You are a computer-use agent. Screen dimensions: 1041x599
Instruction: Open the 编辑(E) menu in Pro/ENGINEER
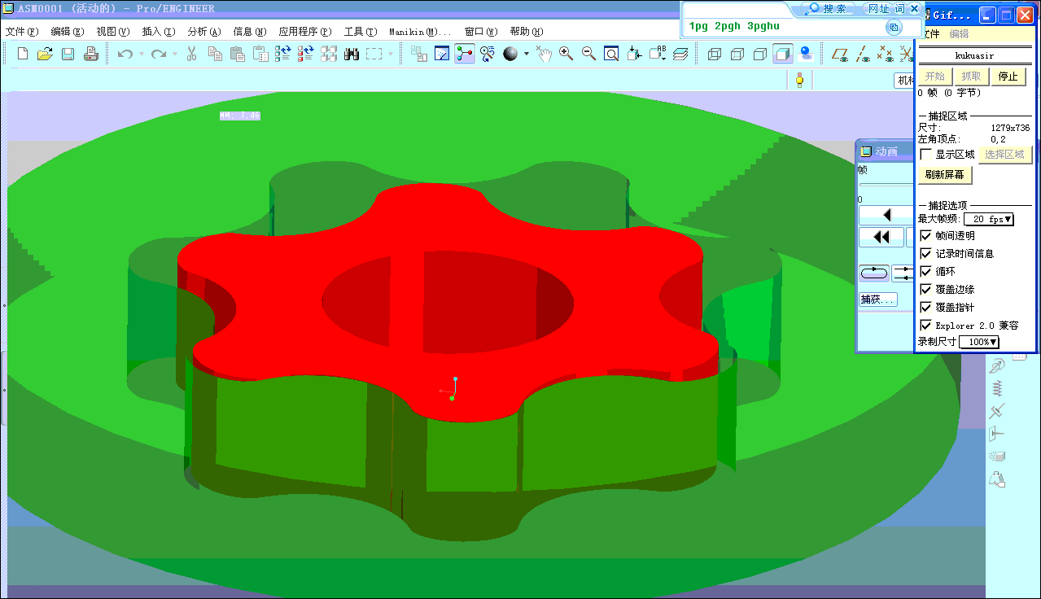[x=67, y=32]
